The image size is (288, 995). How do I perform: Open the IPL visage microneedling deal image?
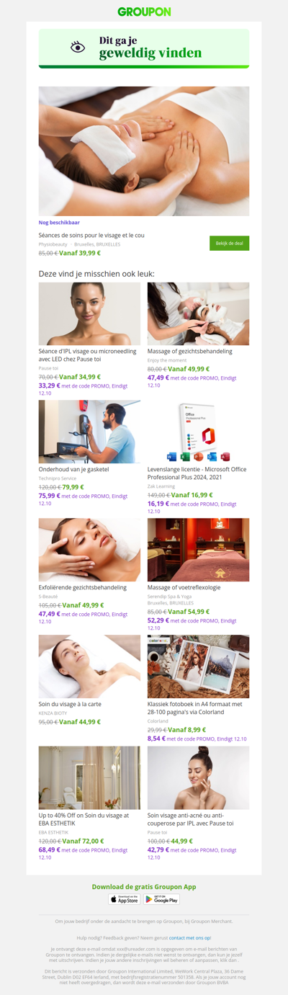point(89,313)
